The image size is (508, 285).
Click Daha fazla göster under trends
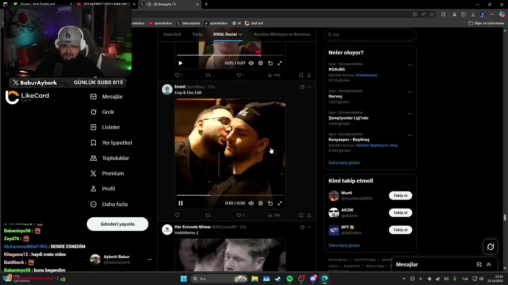click(344, 163)
